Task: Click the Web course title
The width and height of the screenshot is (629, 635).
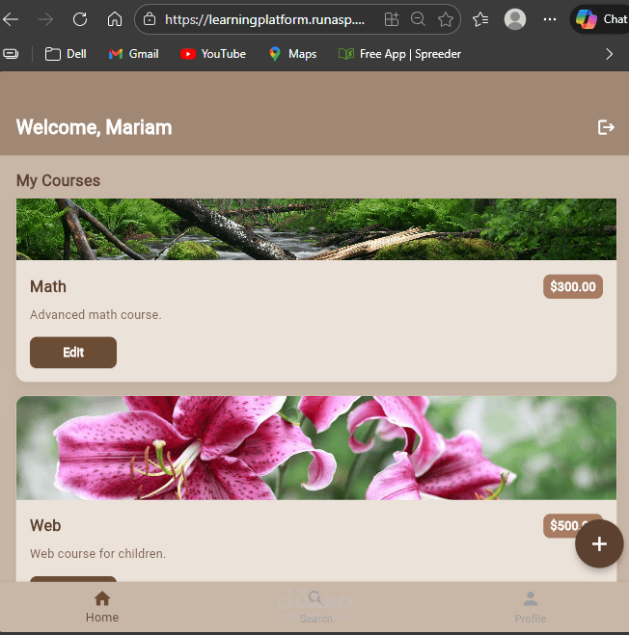Action: tap(45, 526)
